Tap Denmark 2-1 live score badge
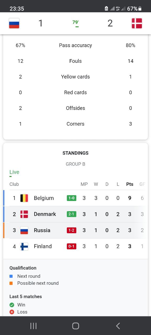The height and width of the screenshot is (335, 151). pos(72,214)
